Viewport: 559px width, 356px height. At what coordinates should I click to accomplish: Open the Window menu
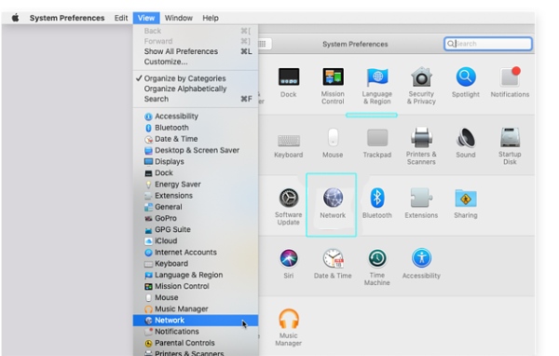pyautogui.click(x=179, y=18)
